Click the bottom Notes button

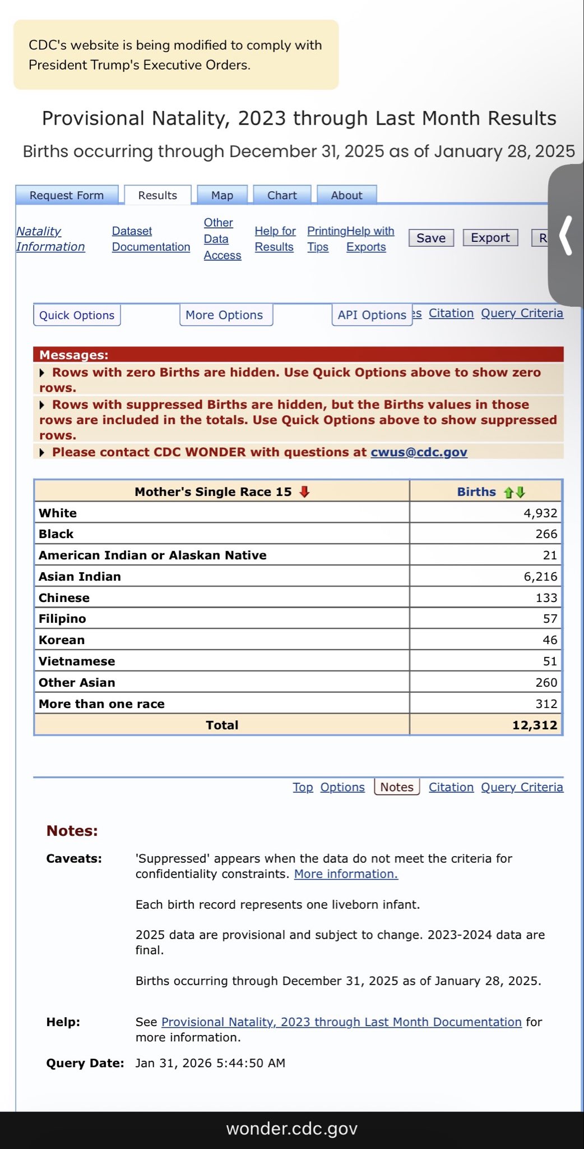[x=397, y=787]
